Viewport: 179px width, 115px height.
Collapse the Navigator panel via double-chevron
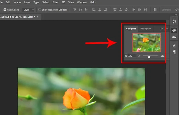161,29
